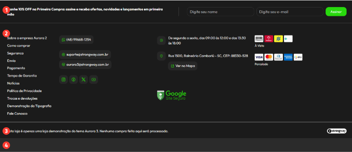The image size is (352, 152).
Task: Click the Pix payment icon
Action: point(288,39)
